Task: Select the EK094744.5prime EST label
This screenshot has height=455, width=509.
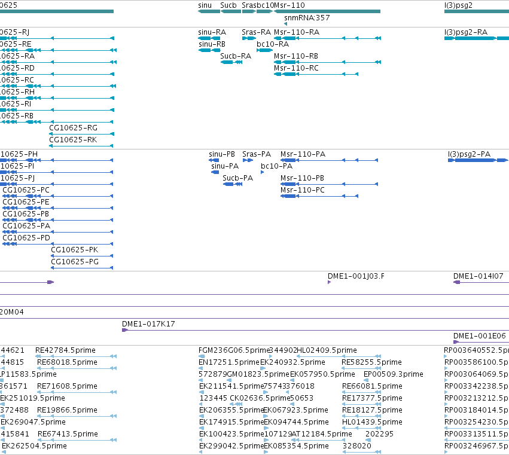Action: tap(297, 422)
